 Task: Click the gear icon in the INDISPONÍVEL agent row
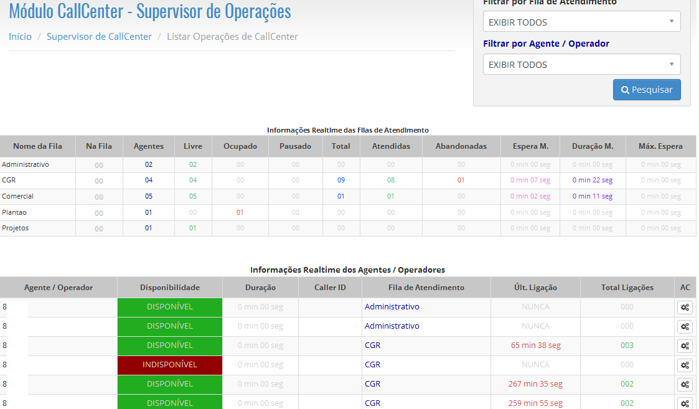tap(685, 365)
